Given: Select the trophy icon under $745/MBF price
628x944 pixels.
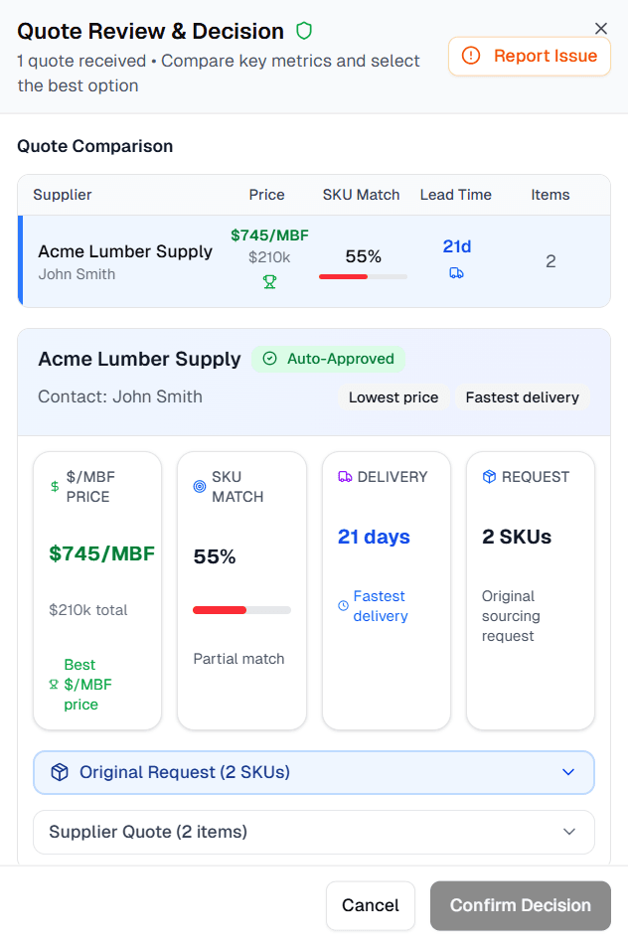Looking at the screenshot, I should (269, 282).
